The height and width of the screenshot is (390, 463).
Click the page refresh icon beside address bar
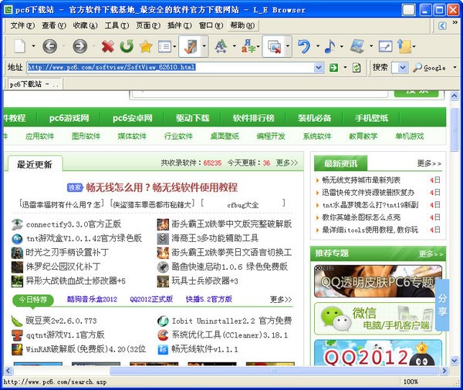[x=357, y=68]
